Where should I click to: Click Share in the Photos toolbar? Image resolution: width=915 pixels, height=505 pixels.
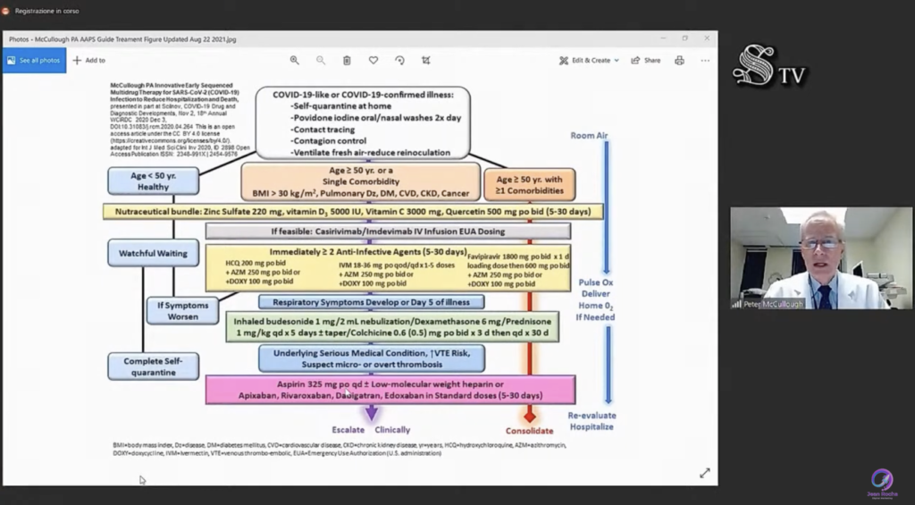click(646, 60)
